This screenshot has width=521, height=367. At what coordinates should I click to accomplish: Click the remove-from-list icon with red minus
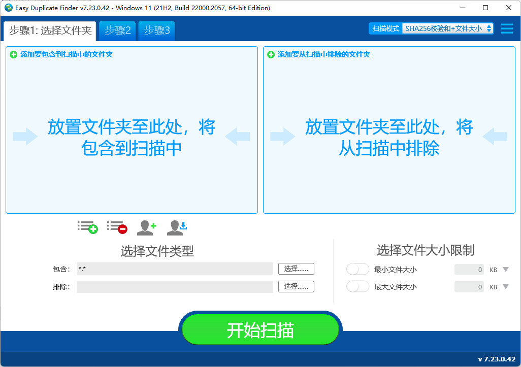[x=117, y=227]
